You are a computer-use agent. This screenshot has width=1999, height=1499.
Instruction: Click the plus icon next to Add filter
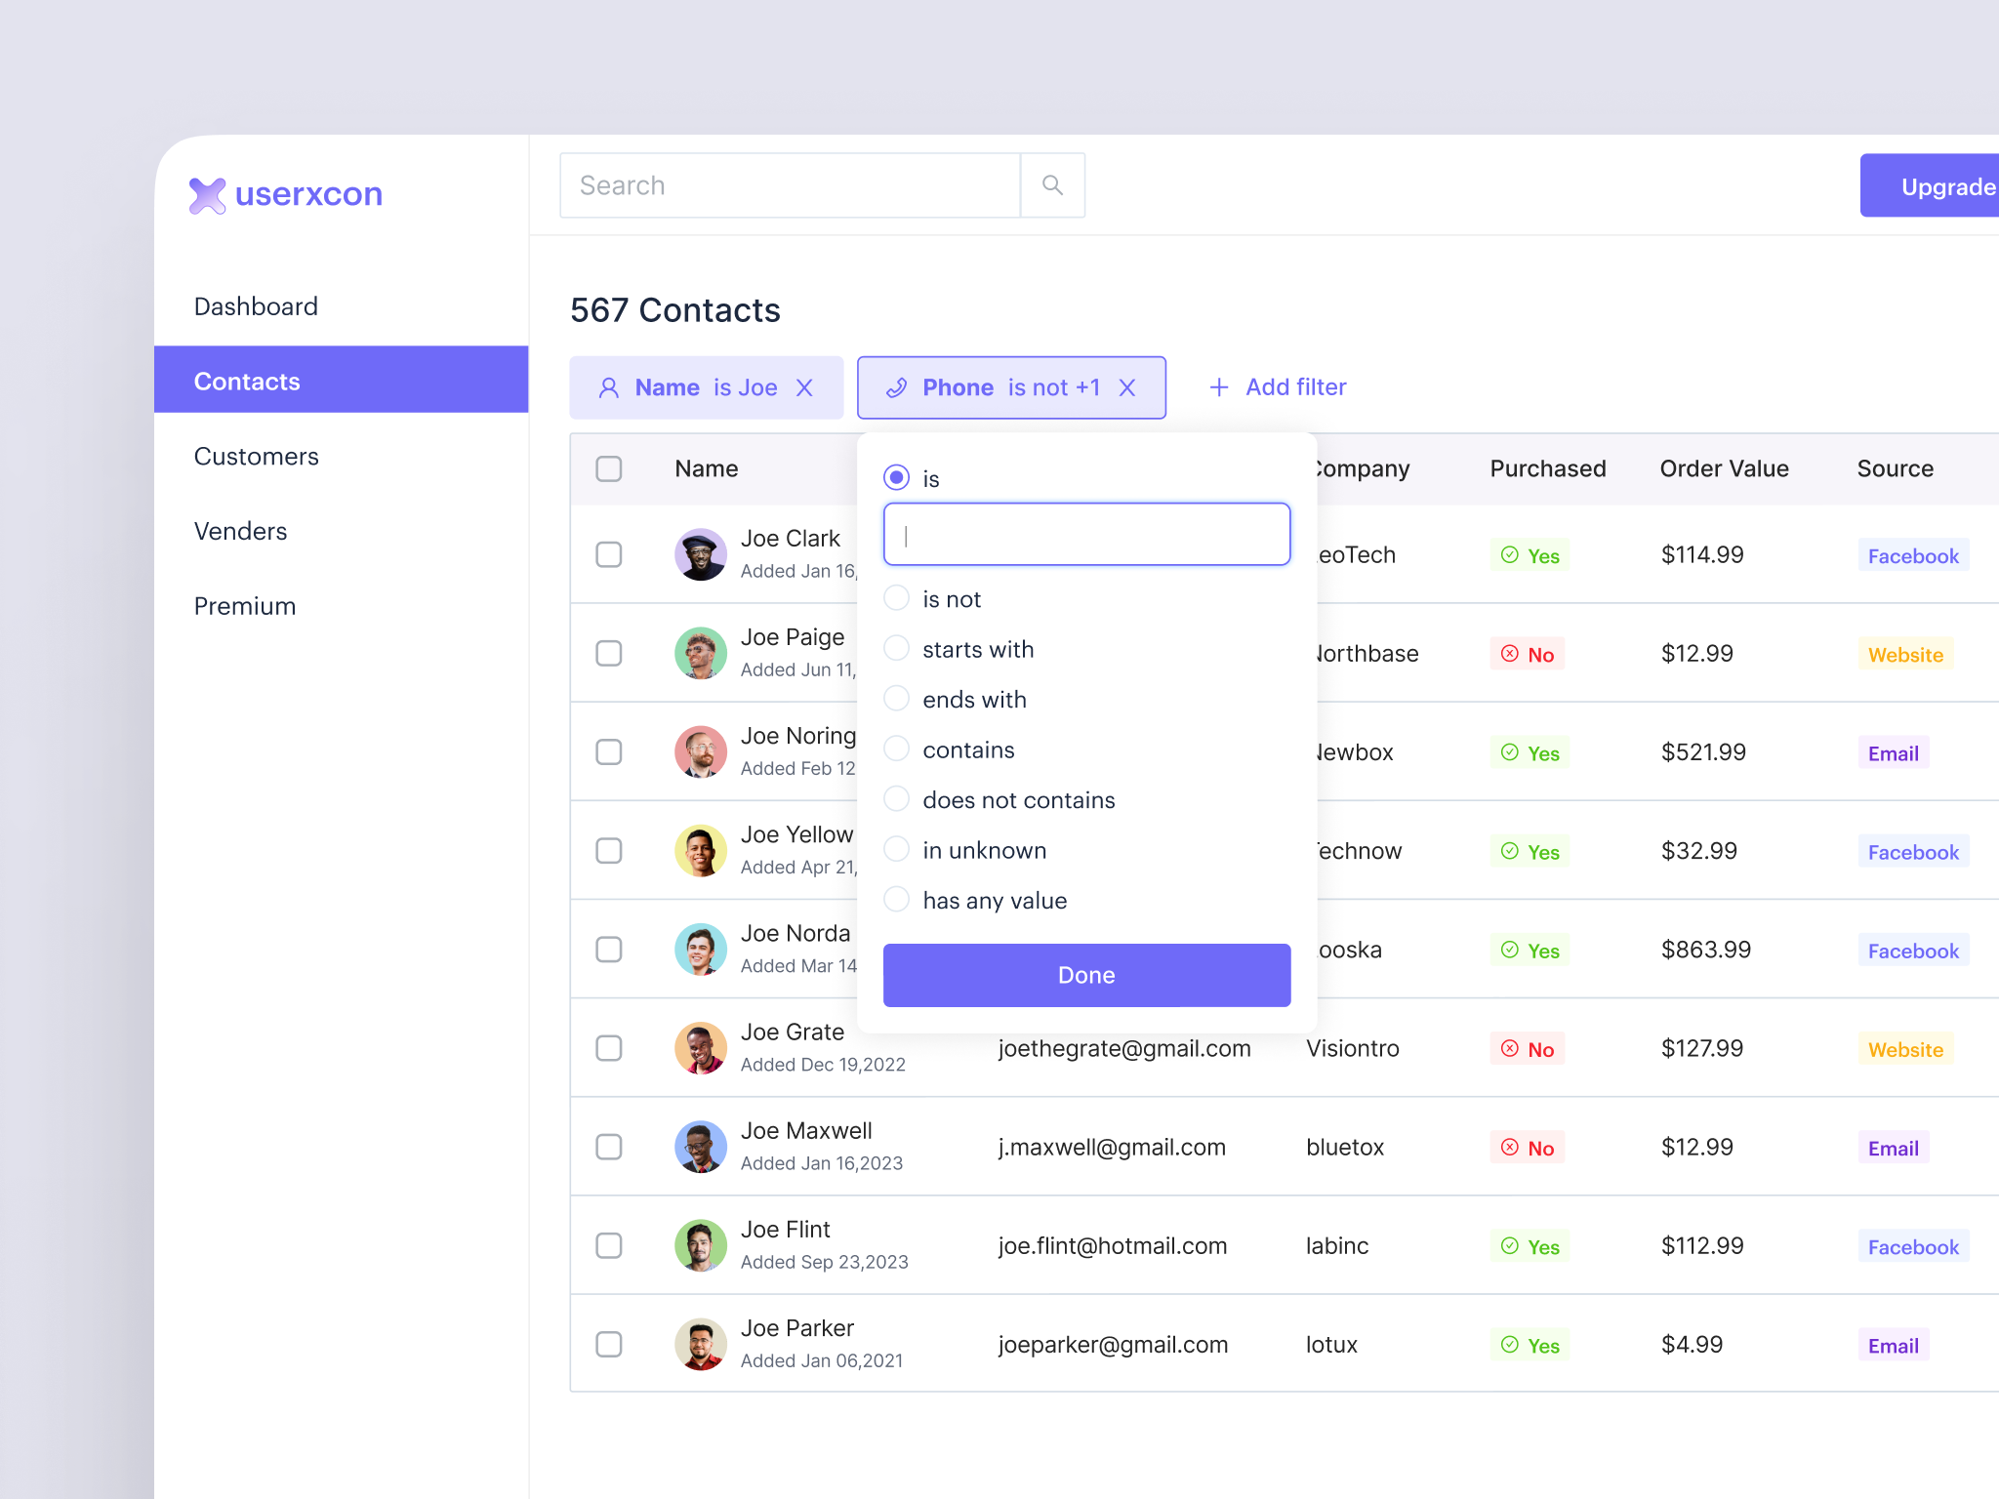(x=1219, y=386)
